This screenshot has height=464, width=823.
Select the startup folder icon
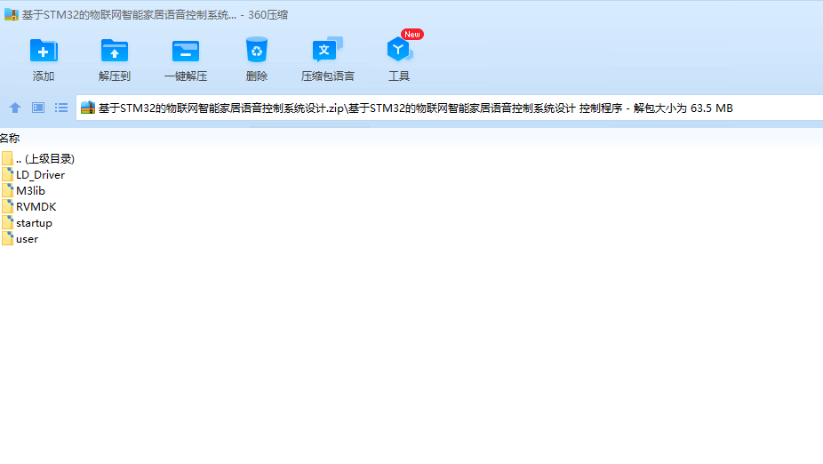point(7,222)
